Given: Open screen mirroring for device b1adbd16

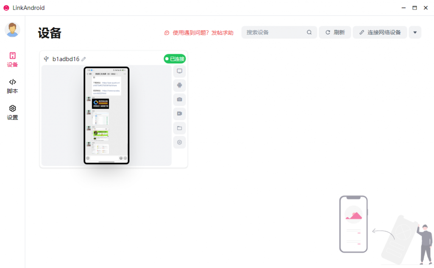Looking at the screenshot, I should coord(179,71).
